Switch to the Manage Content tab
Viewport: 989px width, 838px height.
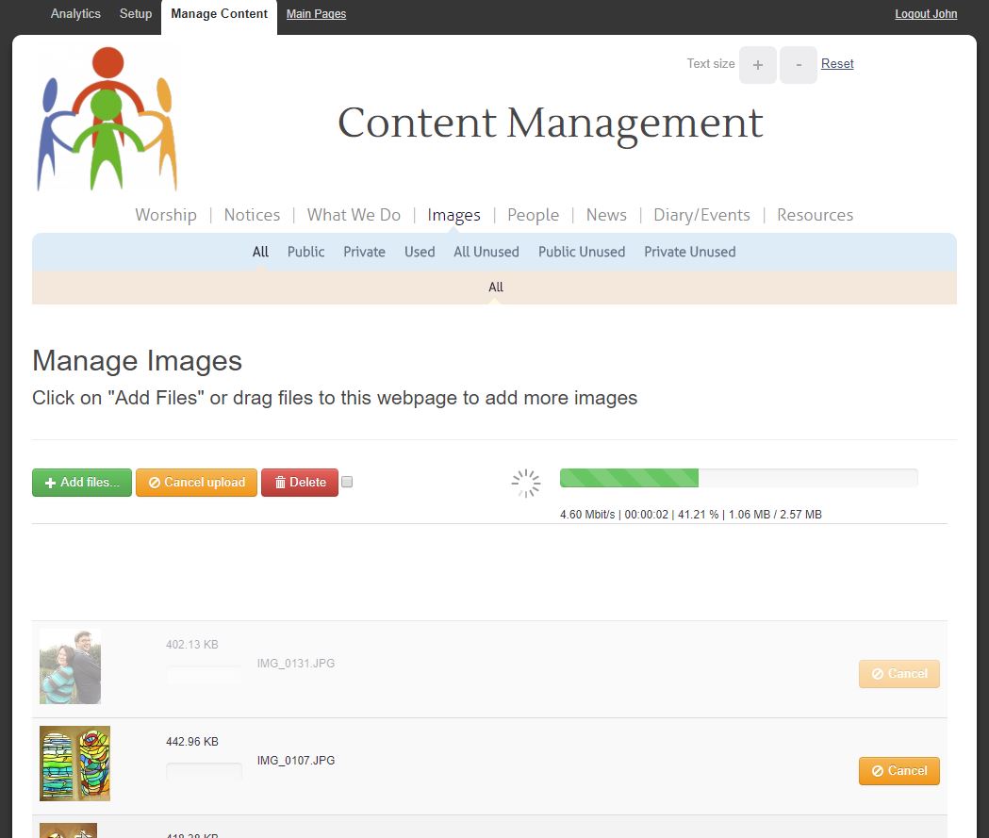pyautogui.click(x=219, y=14)
